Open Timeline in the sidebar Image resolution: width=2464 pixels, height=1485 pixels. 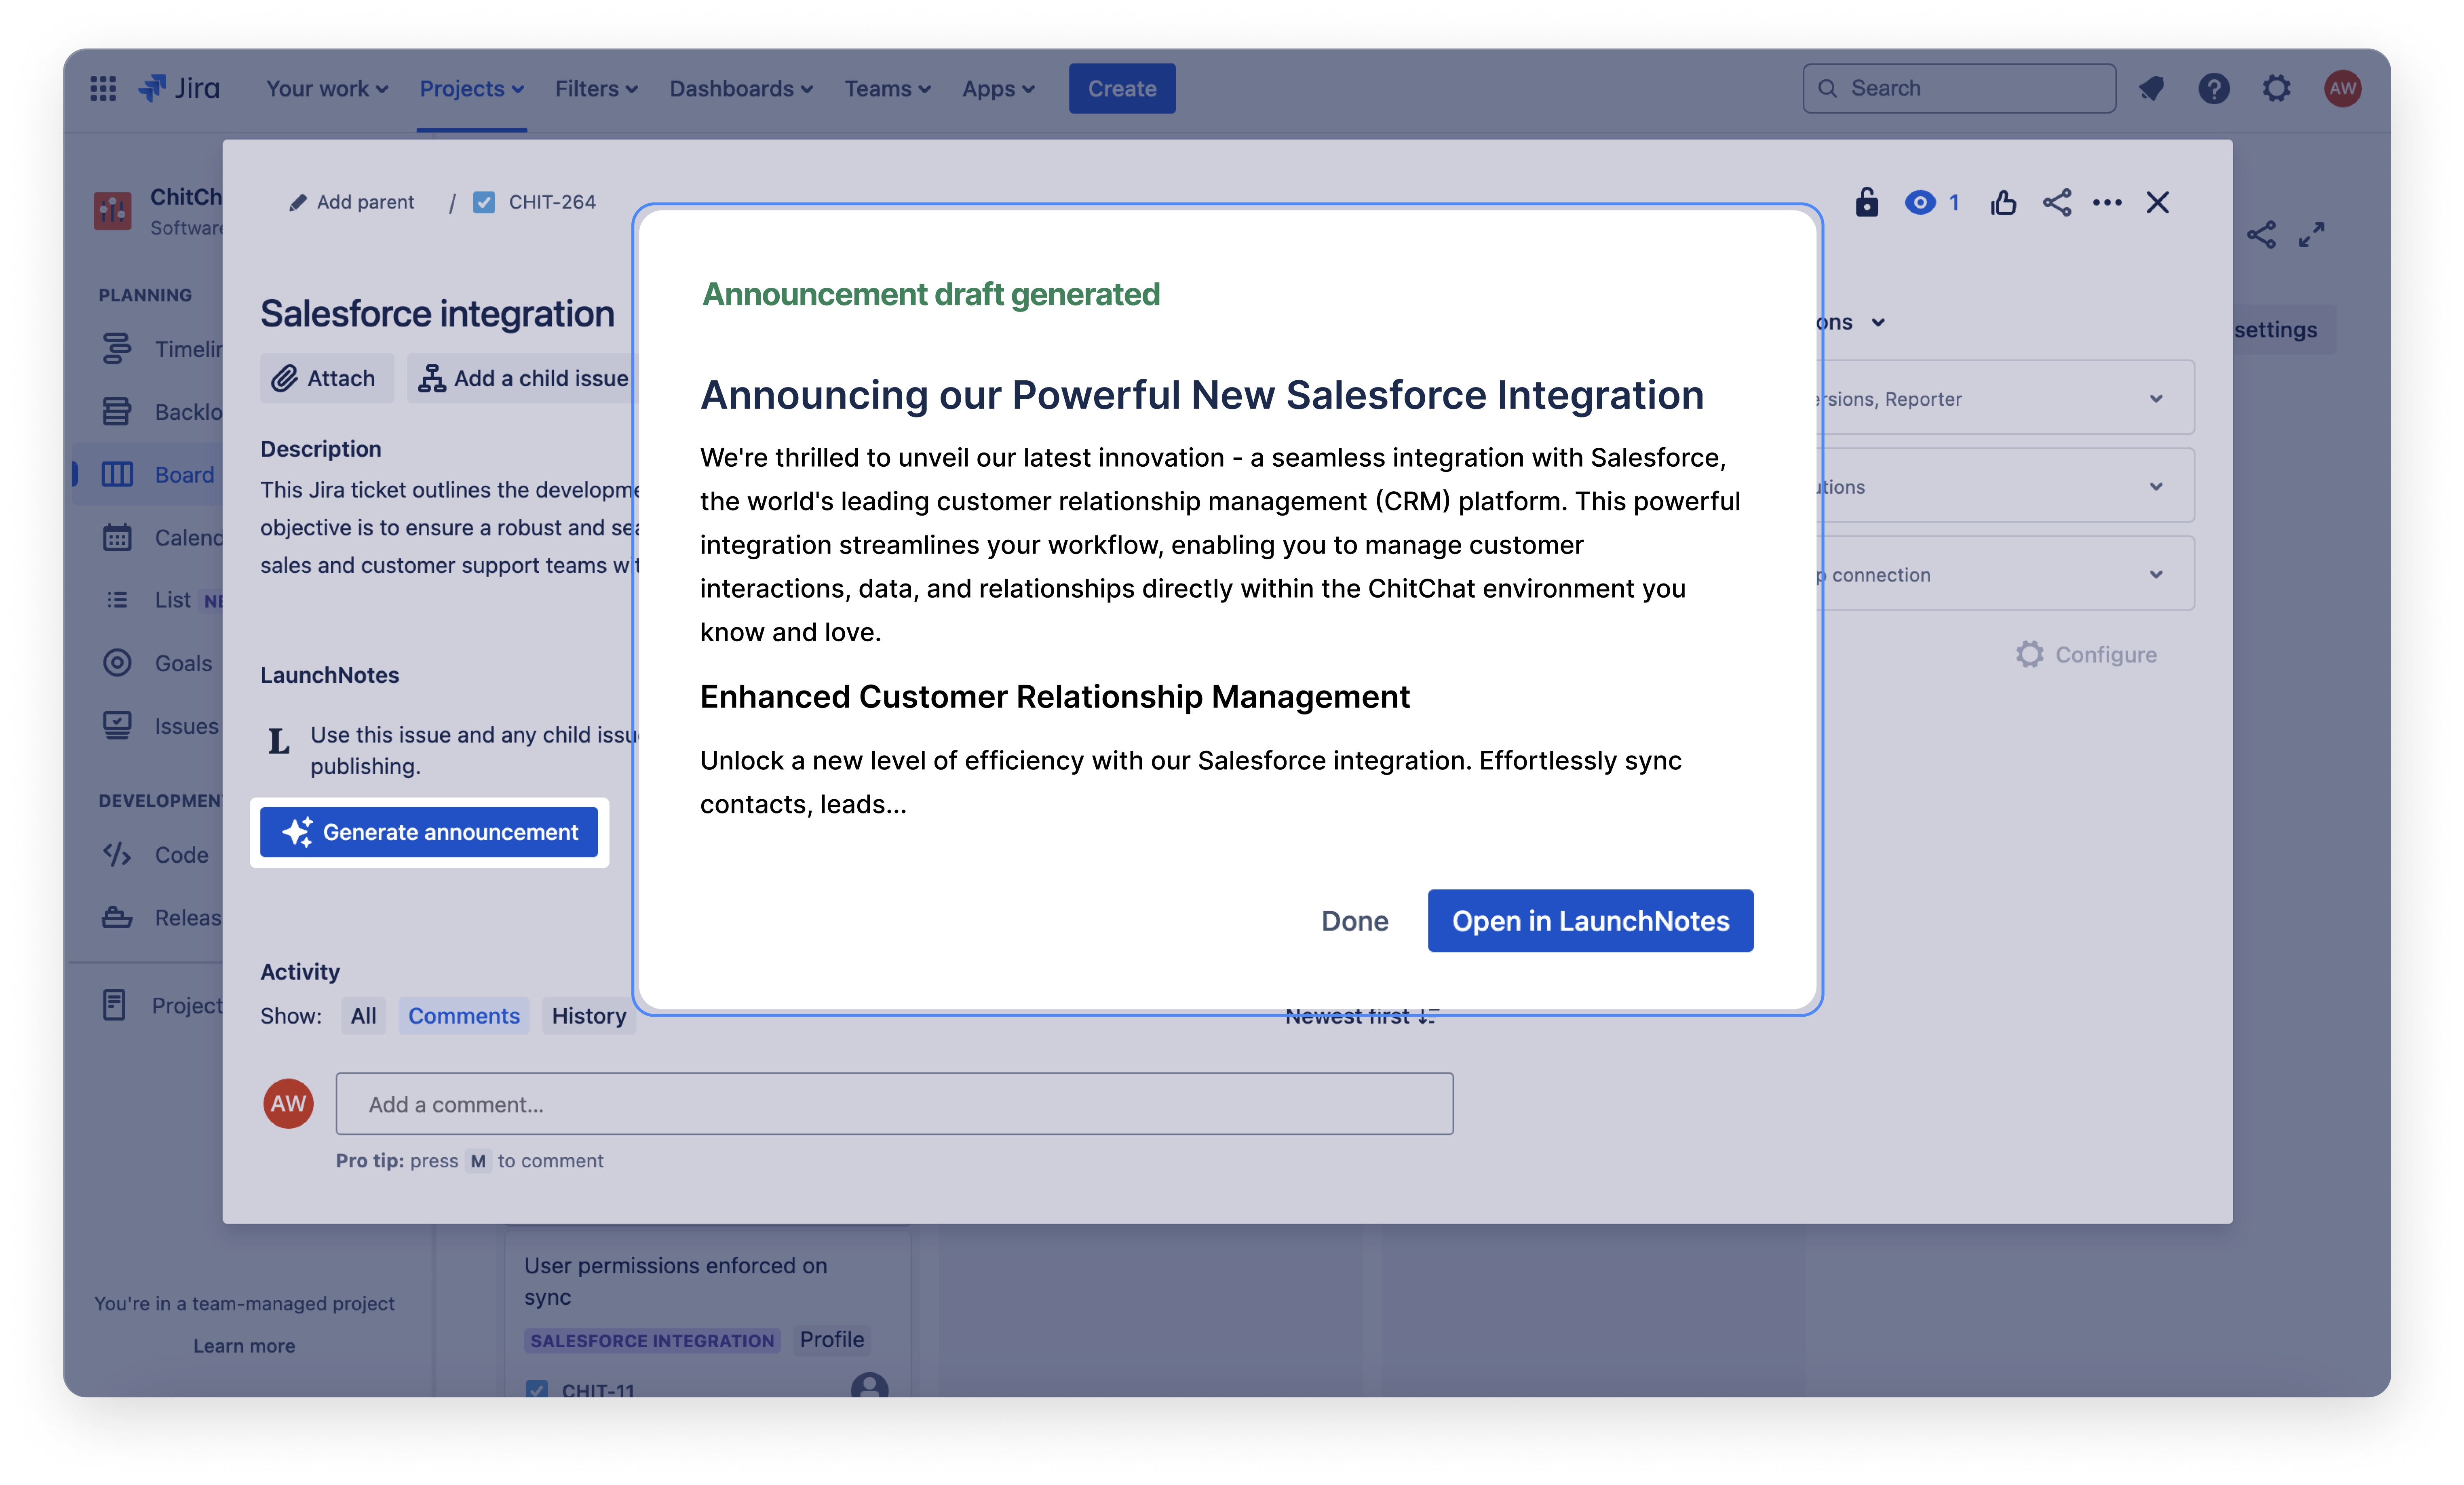tap(160, 349)
